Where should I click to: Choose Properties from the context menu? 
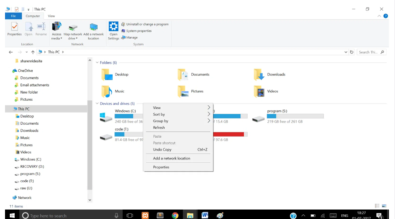click(x=161, y=167)
